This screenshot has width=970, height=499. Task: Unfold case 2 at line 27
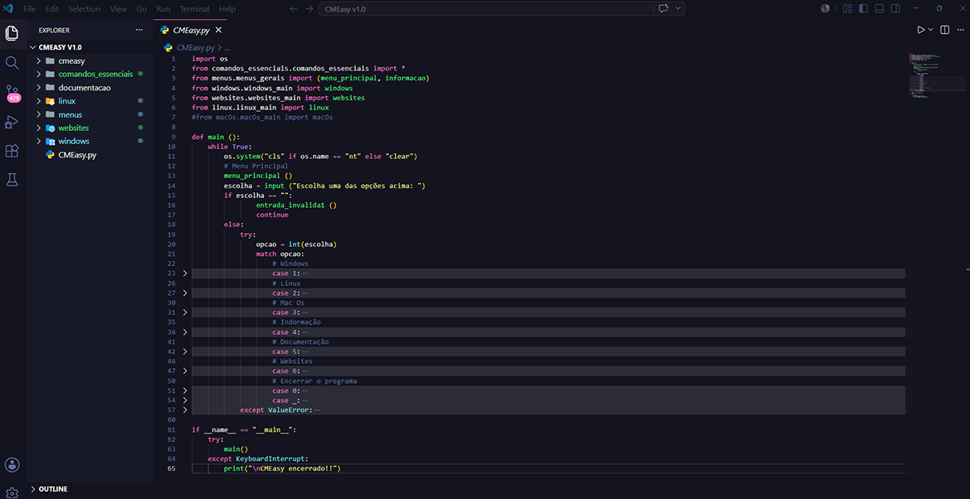184,293
